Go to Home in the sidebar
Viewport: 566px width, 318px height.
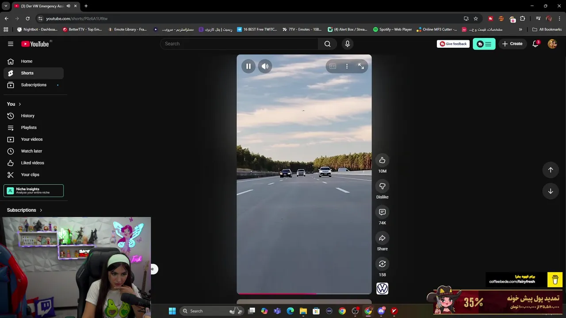pos(34,61)
